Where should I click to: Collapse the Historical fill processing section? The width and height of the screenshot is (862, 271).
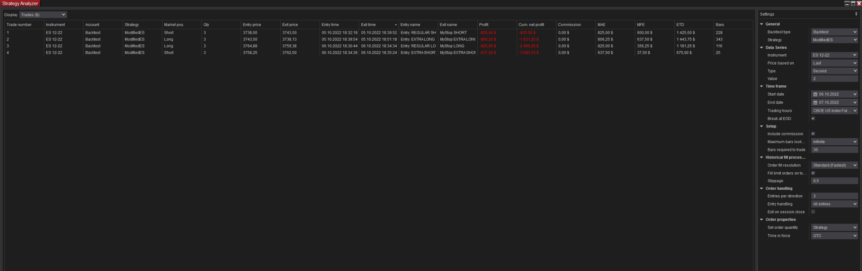(x=761, y=157)
